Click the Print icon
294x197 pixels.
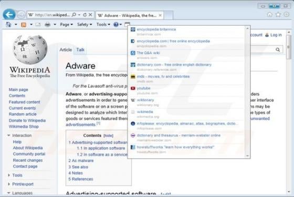click(x=47, y=25)
